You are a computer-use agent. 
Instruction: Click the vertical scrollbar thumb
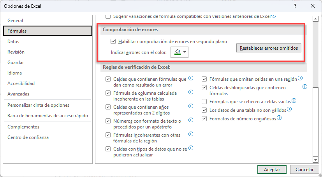pyautogui.click(x=315, y=122)
